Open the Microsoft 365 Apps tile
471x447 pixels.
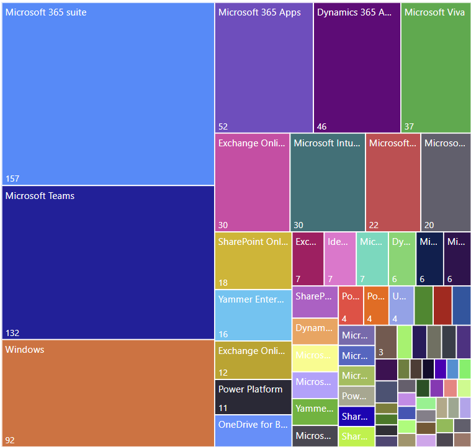point(264,68)
